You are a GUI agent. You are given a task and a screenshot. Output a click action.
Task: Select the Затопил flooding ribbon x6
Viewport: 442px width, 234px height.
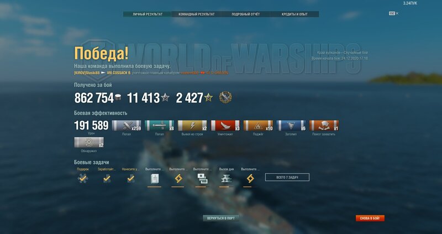(291, 126)
